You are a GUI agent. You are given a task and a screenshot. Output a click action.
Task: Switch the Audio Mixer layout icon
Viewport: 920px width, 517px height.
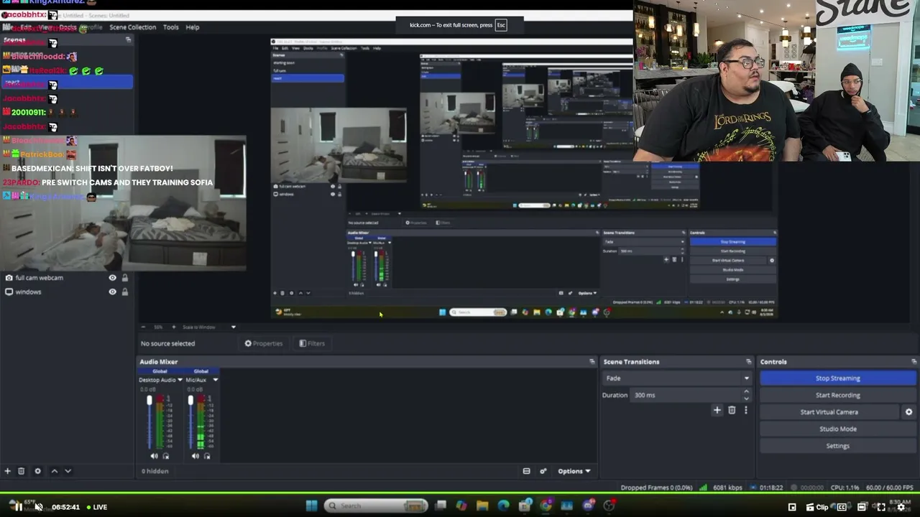tap(526, 471)
